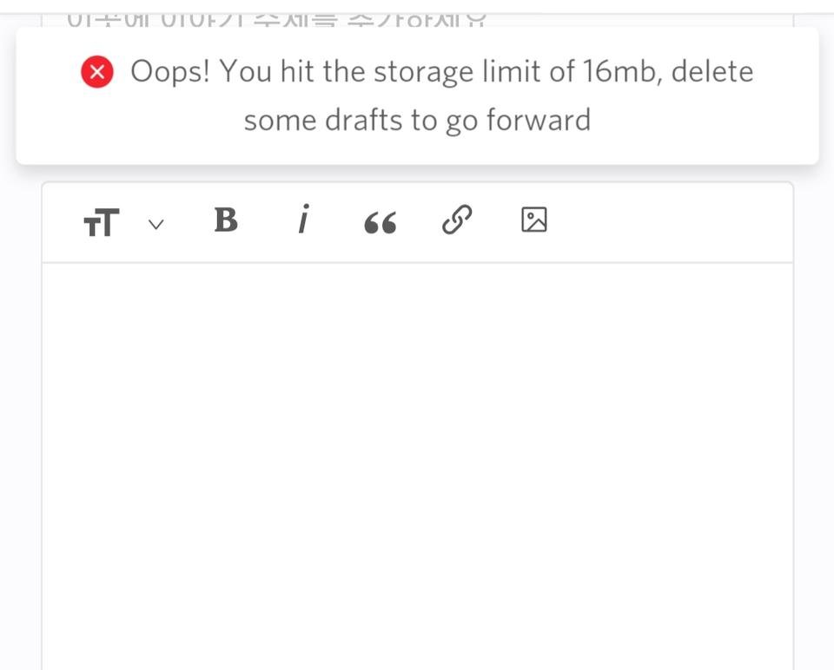Insert a blockquote
This screenshot has width=834, height=670.
coord(380,223)
